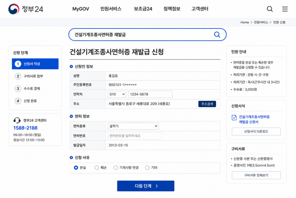Open the site search magnifier icon in header
The width and height of the screenshot is (296, 198).
click(270, 9)
